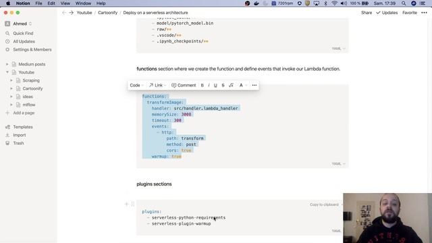Open Youtube breadcrumb link
The image size is (432, 243).
pos(84,13)
